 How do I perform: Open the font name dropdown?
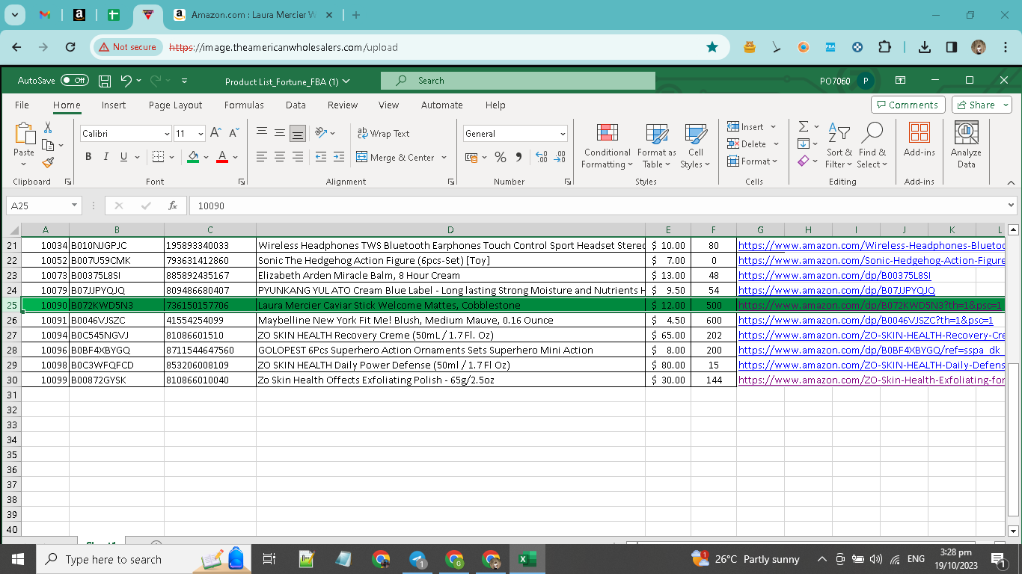pyautogui.click(x=167, y=134)
